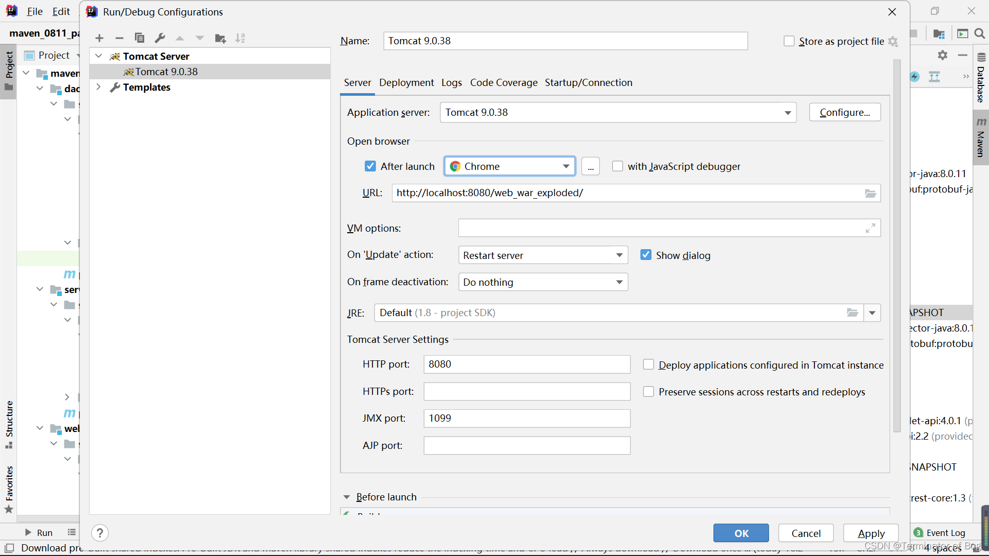Image resolution: width=989 pixels, height=556 pixels.
Task: Open Run tool window button
Action: click(x=39, y=533)
